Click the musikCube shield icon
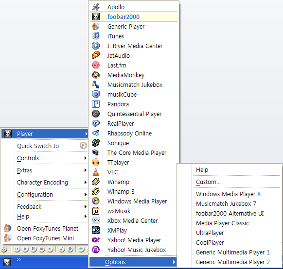 (x=96, y=94)
